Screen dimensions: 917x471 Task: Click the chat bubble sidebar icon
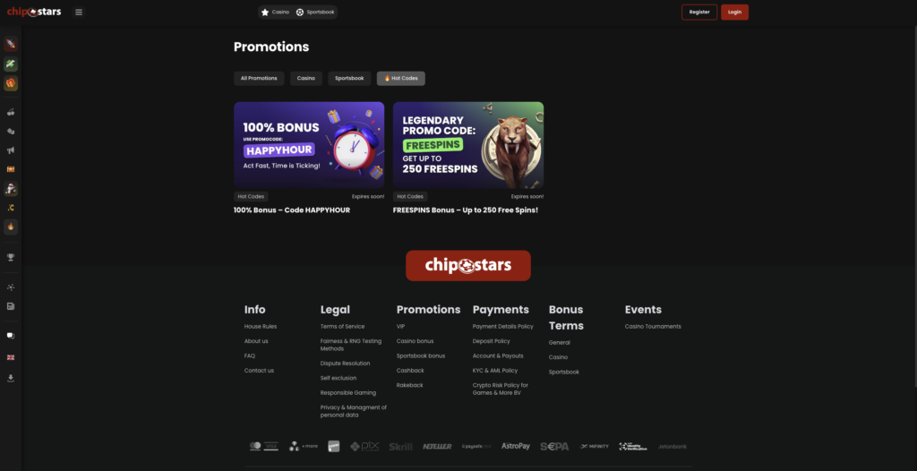[x=11, y=336]
